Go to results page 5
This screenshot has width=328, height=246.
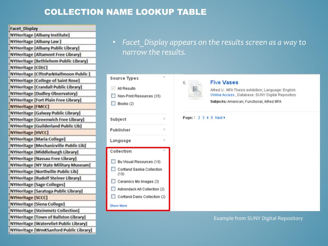(x=212, y=118)
